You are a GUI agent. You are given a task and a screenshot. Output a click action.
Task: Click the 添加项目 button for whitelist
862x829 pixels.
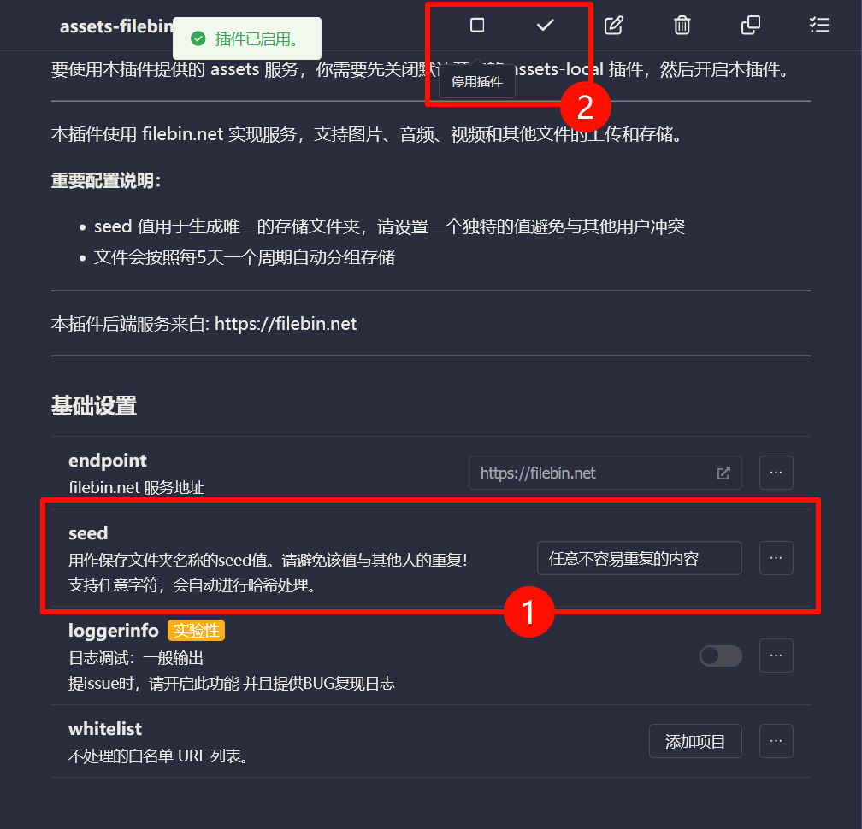695,741
